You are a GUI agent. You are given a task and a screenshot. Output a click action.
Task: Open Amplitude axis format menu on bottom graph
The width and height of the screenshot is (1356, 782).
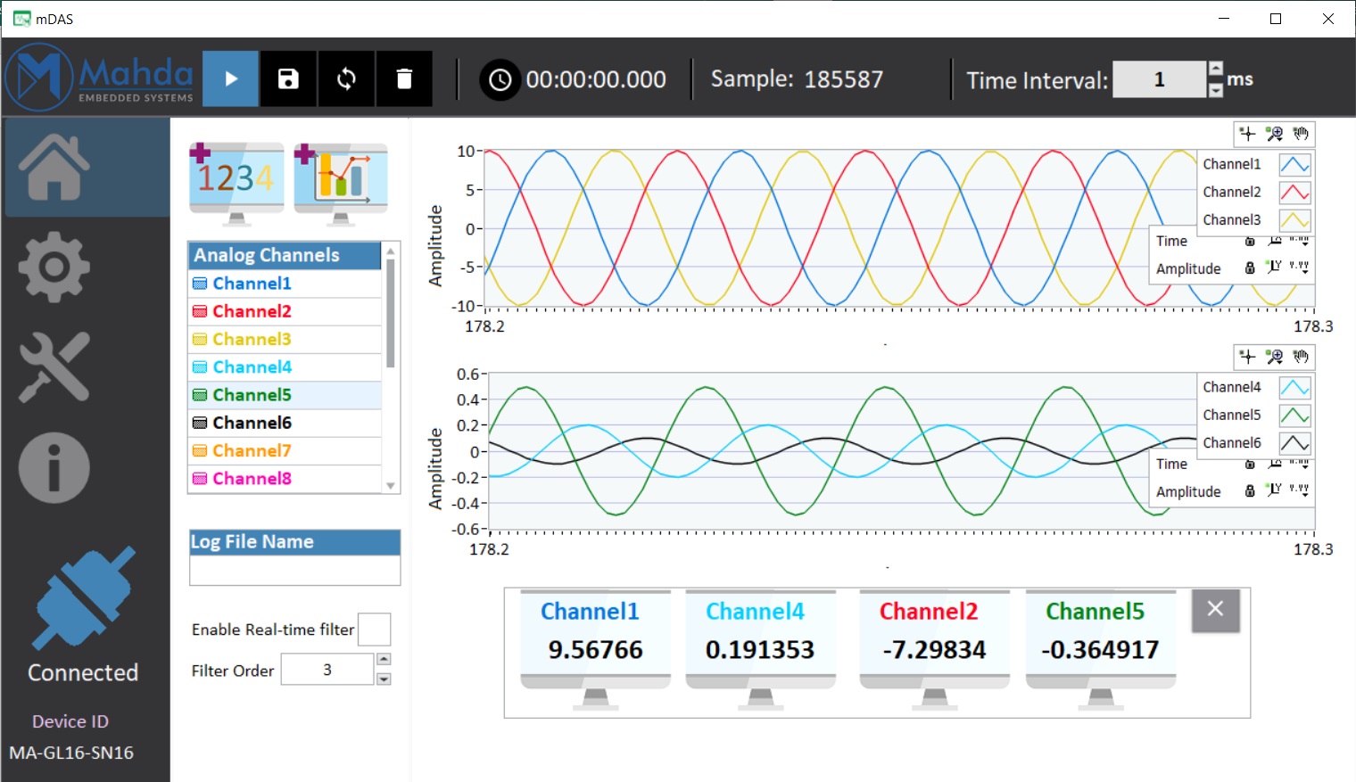click(1300, 490)
